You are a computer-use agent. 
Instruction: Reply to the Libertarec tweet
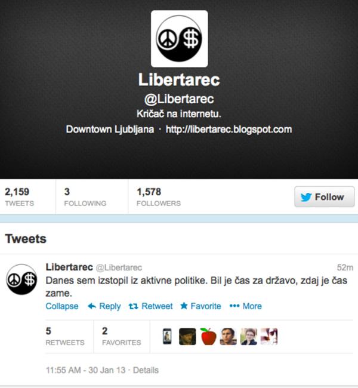point(104,306)
